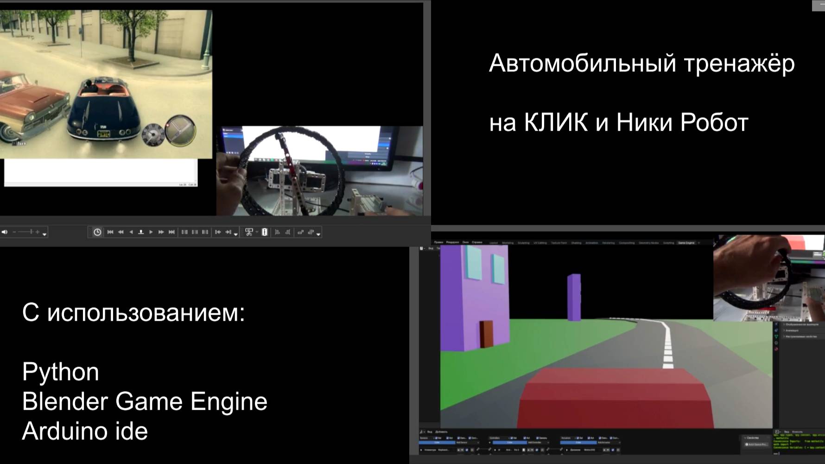Select the scissors cut tool

click(x=249, y=232)
